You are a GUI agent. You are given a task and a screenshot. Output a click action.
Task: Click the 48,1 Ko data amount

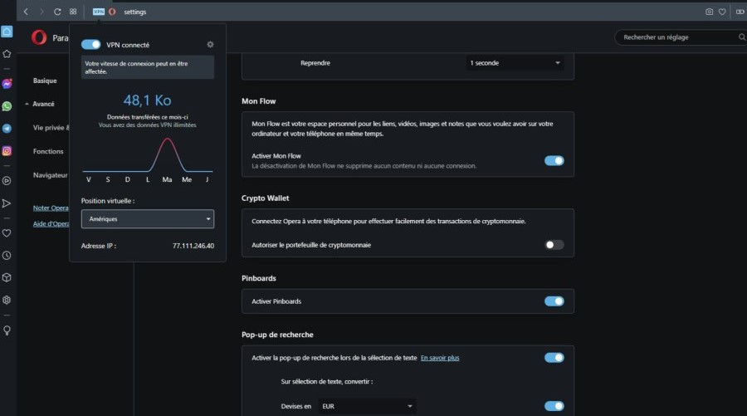pyautogui.click(x=147, y=100)
